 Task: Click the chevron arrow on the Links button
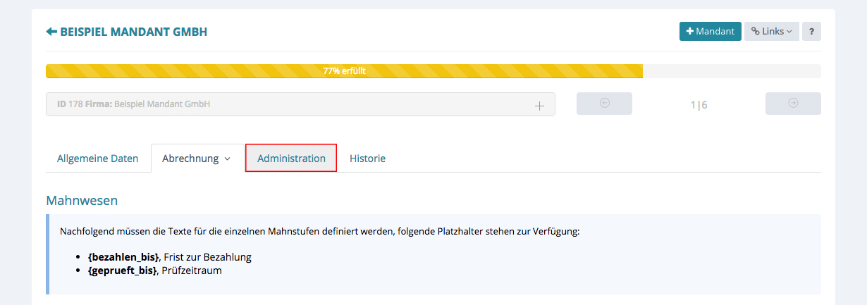point(789,32)
